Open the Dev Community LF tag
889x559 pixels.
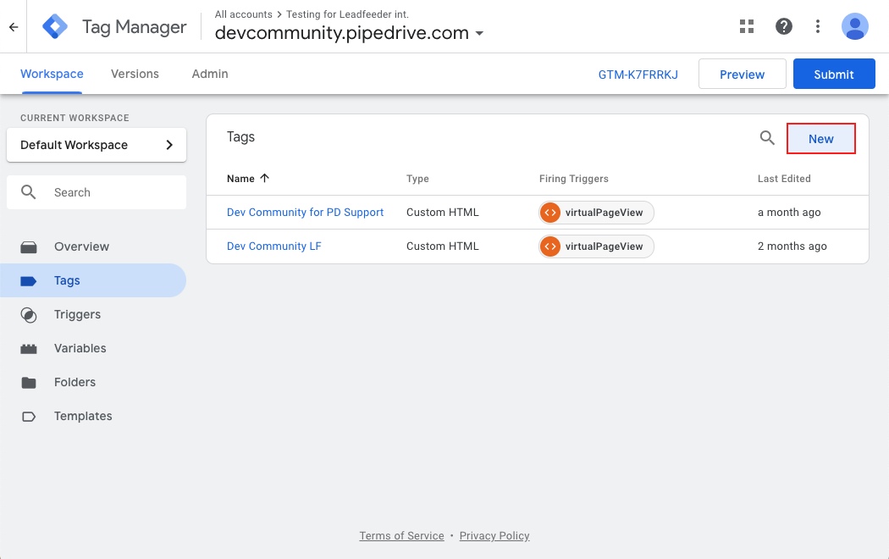tap(273, 246)
